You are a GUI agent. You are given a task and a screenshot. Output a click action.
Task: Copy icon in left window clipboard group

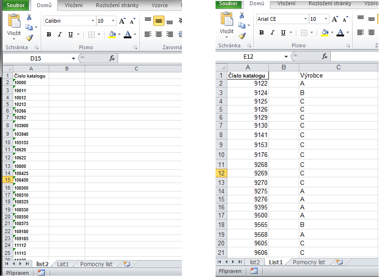[29, 27]
